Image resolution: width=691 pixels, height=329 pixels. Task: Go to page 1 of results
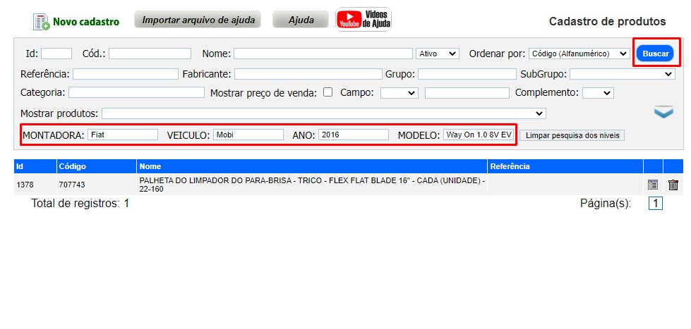coord(655,203)
